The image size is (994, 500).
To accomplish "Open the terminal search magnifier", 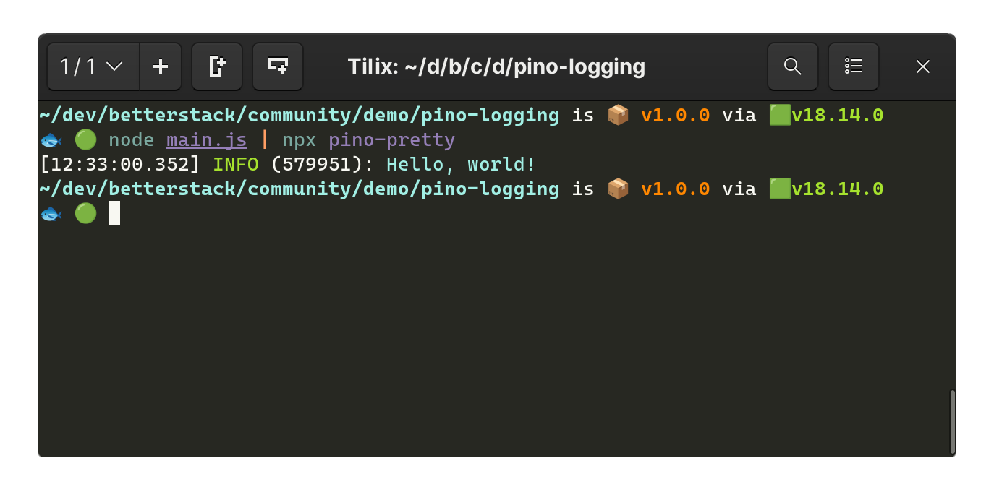I will (x=793, y=66).
